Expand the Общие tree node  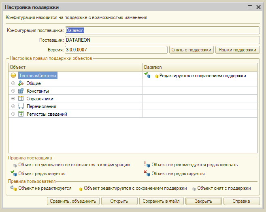[13, 83]
